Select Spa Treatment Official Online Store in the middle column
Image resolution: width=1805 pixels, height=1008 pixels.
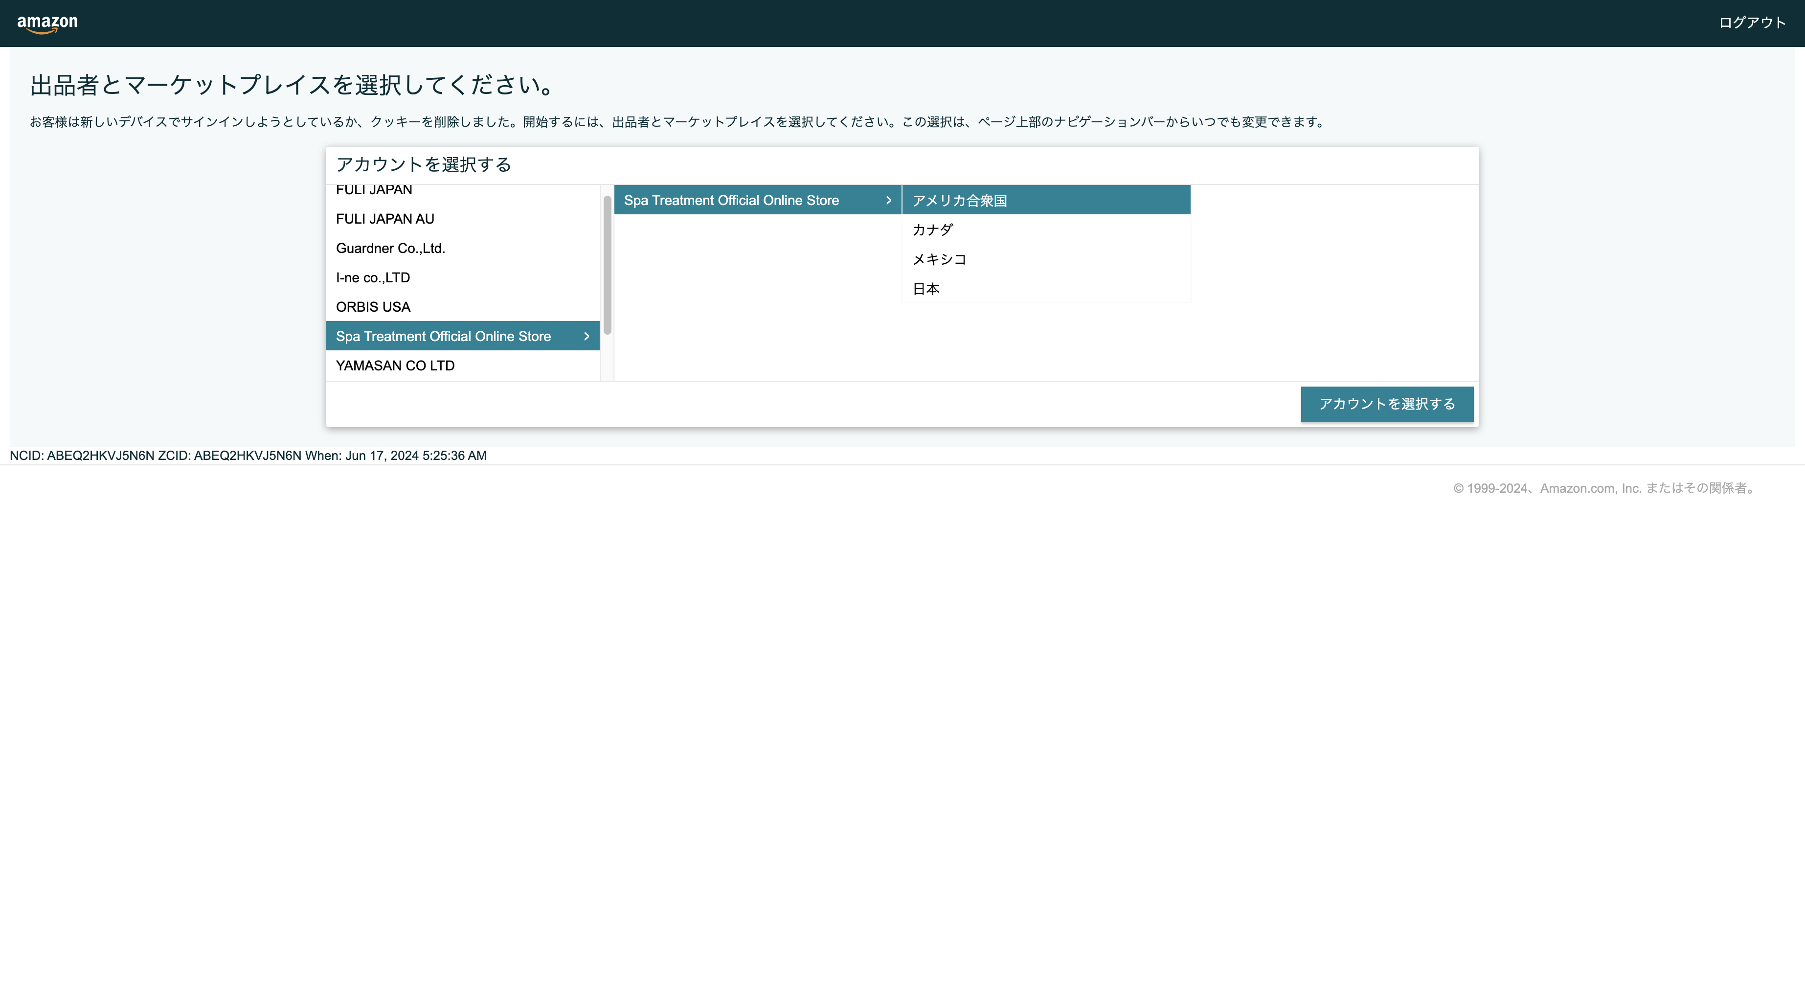click(757, 200)
